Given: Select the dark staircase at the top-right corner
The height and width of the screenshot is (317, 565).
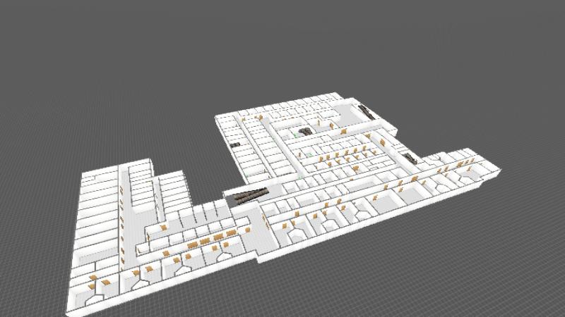Looking at the screenshot, I should pos(367,111).
